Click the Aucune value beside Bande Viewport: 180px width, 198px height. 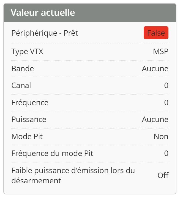155,68
